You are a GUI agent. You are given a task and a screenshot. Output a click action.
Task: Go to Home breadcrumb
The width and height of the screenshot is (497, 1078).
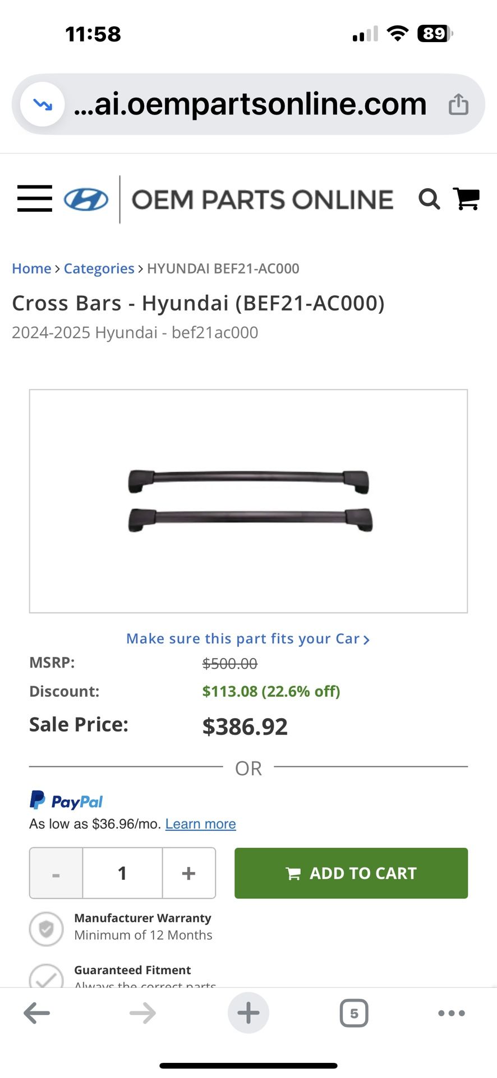[x=31, y=269]
